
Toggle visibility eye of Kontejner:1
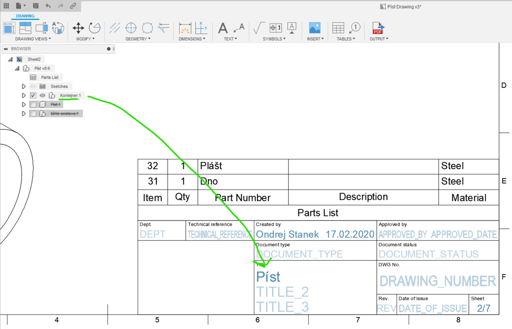coord(42,96)
